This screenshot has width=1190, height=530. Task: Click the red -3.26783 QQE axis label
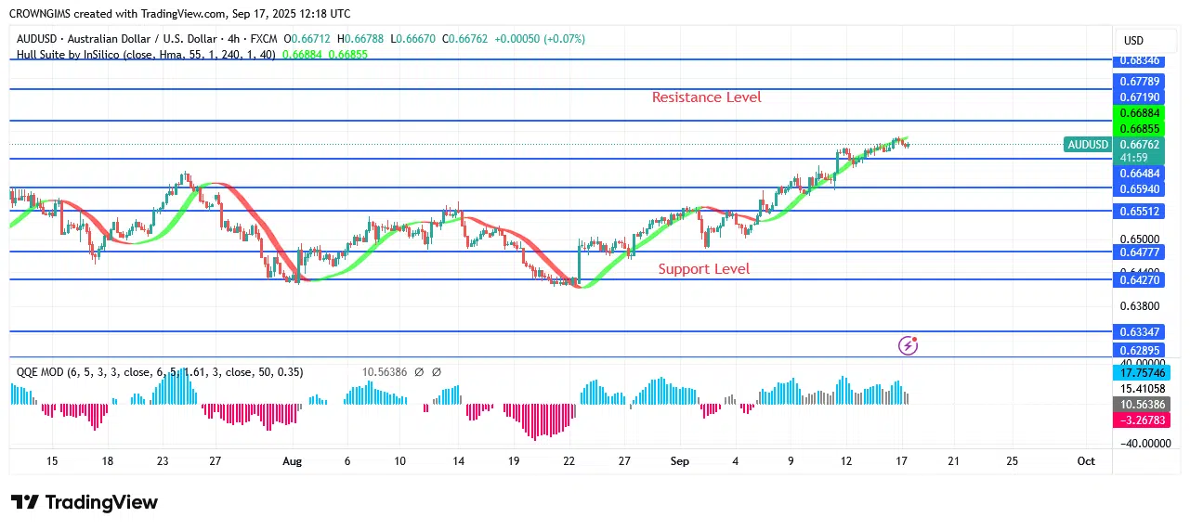[x=1141, y=420]
